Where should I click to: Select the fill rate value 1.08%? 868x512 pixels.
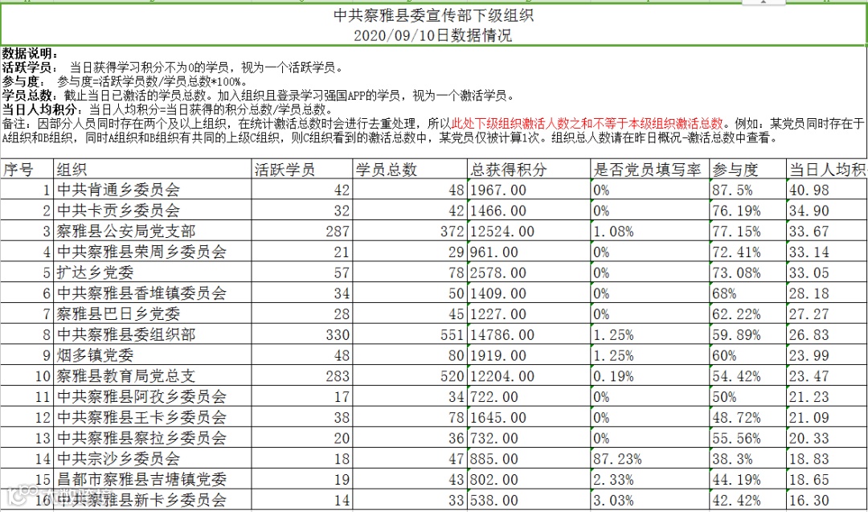click(650, 231)
